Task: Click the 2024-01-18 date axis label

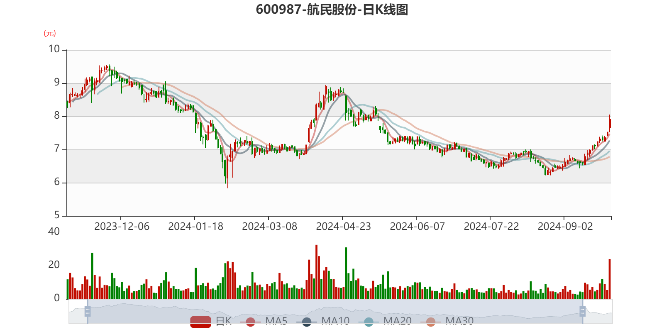Action: coord(195,227)
